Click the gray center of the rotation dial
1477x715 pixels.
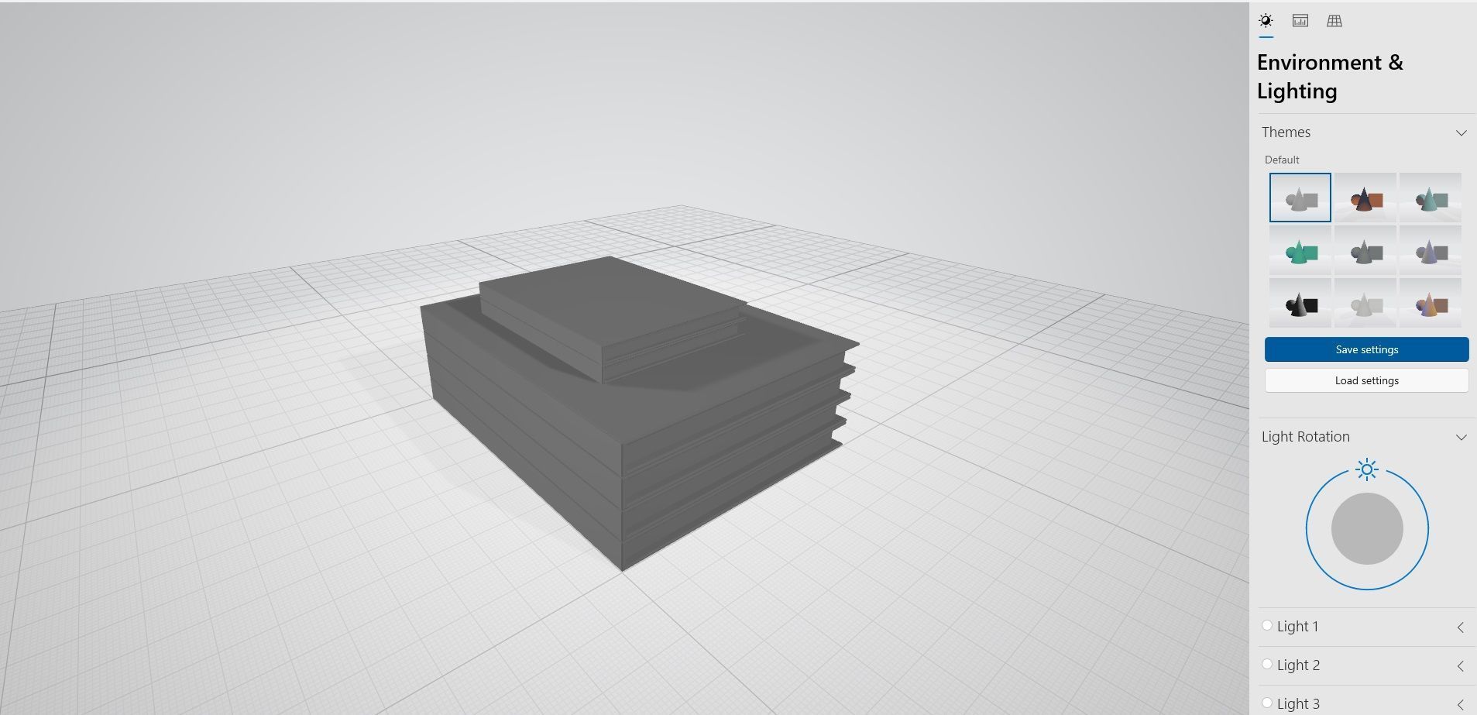(1367, 528)
